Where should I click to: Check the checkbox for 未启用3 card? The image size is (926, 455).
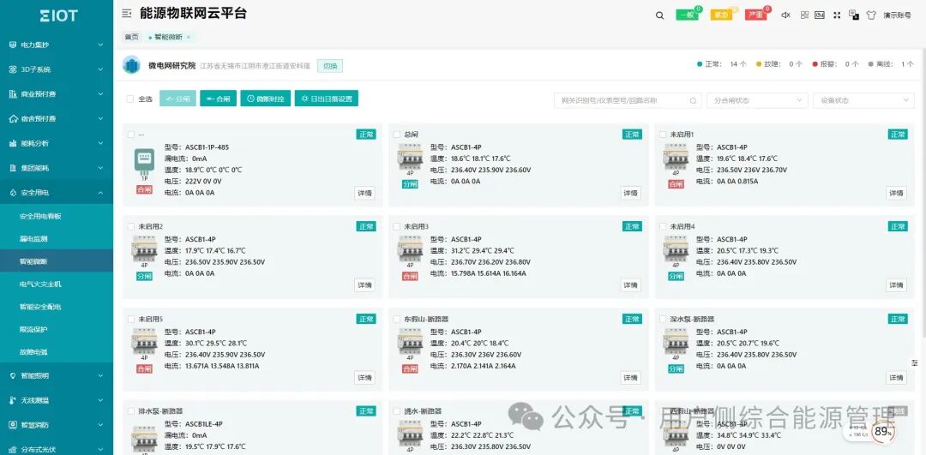396,226
